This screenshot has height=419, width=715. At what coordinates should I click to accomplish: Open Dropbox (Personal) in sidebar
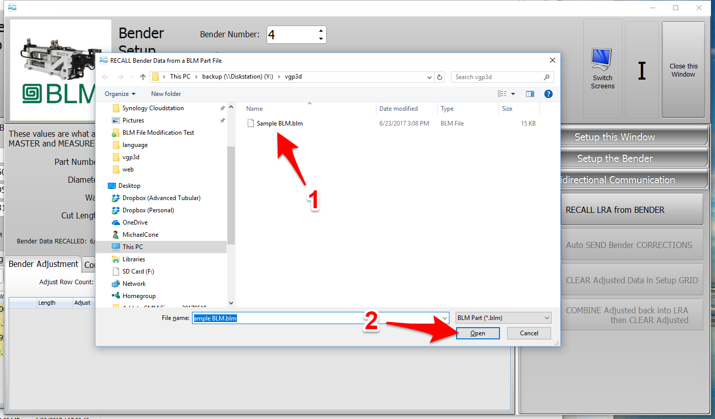148,210
